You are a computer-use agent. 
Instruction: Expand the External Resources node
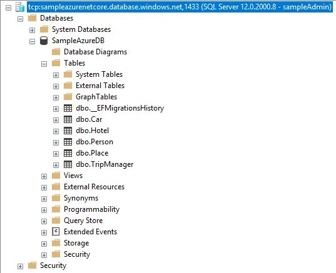(44, 188)
